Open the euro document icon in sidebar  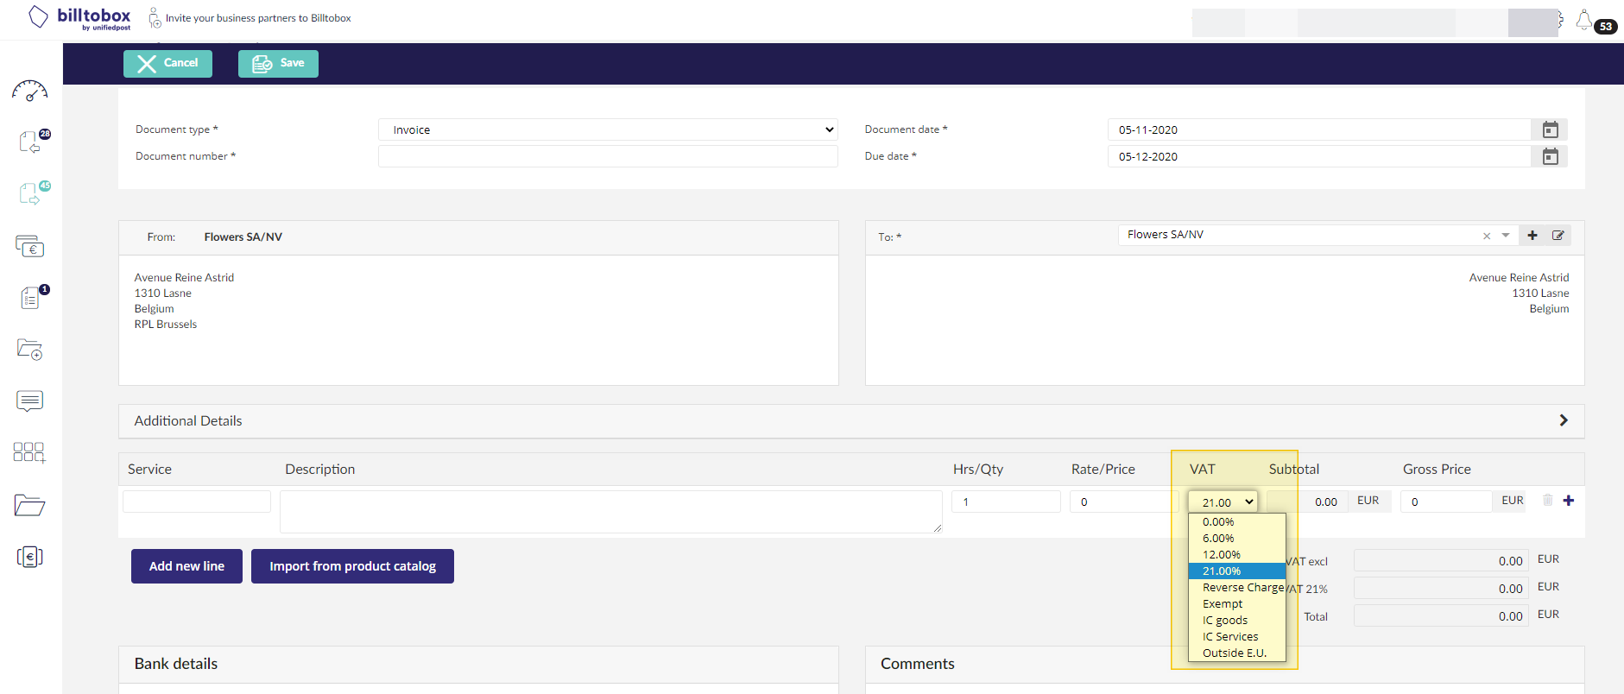click(x=30, y=557)
